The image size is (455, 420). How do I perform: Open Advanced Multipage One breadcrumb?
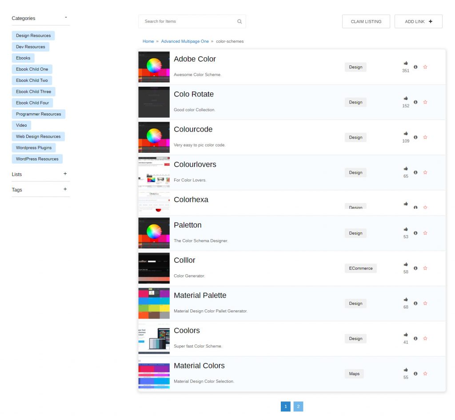pyautogui.click(x=185, y=41)
